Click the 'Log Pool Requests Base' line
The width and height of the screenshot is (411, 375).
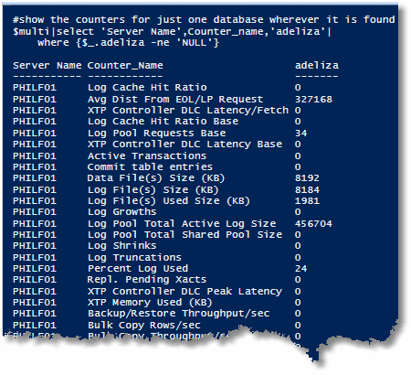coord(157,134)
